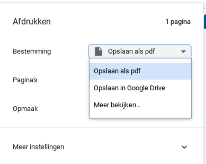Click blank padding above first dropdown list option
The width and height of the screenshot is (206, 164).
click(140, 60)
